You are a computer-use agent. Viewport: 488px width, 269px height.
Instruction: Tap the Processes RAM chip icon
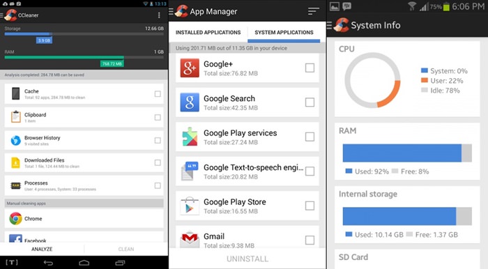pyautogui.click(x=15, y=185)
